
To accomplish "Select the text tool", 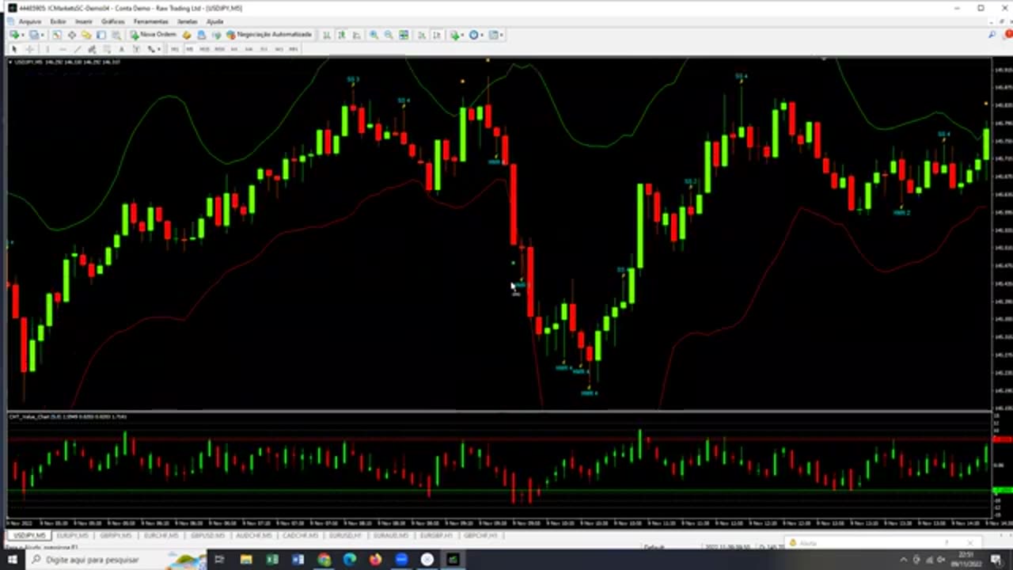I will point(121,49).
